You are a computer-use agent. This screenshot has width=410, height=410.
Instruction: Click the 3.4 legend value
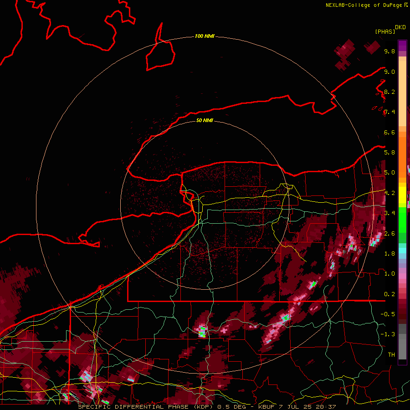389,213
